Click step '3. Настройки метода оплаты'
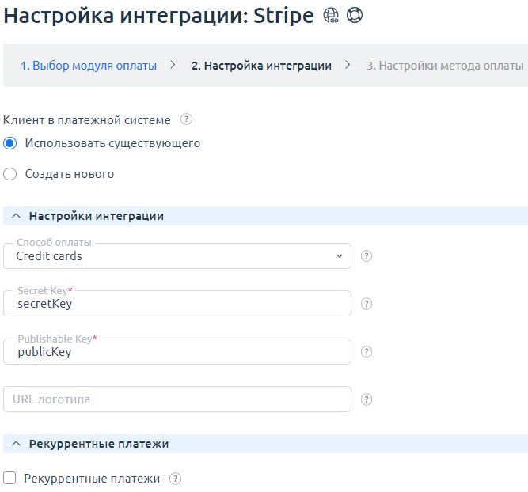This screenshot has width=528, height=492. 444,66
